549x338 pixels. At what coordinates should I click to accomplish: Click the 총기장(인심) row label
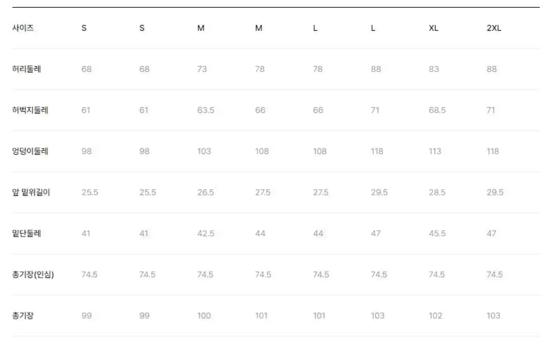[33, 274]
